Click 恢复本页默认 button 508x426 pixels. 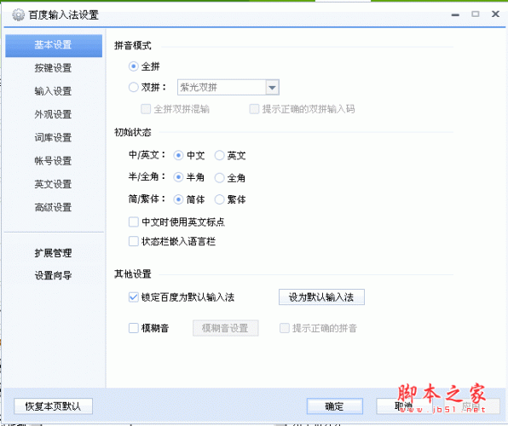point(54,406)
